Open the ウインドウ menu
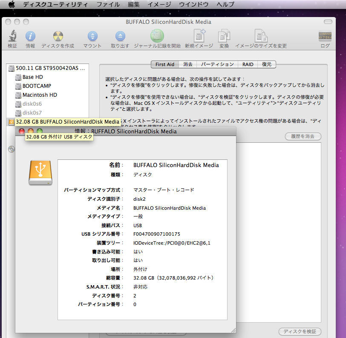346x338 pixels. tap(193, 4)
